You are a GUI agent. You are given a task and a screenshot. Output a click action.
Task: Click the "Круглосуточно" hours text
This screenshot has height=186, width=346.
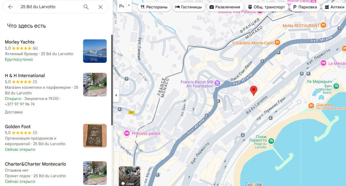19,59
